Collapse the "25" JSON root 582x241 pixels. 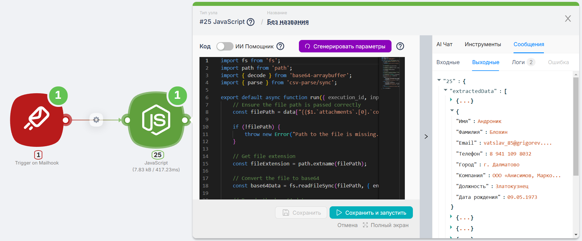[x=439, y=80]
